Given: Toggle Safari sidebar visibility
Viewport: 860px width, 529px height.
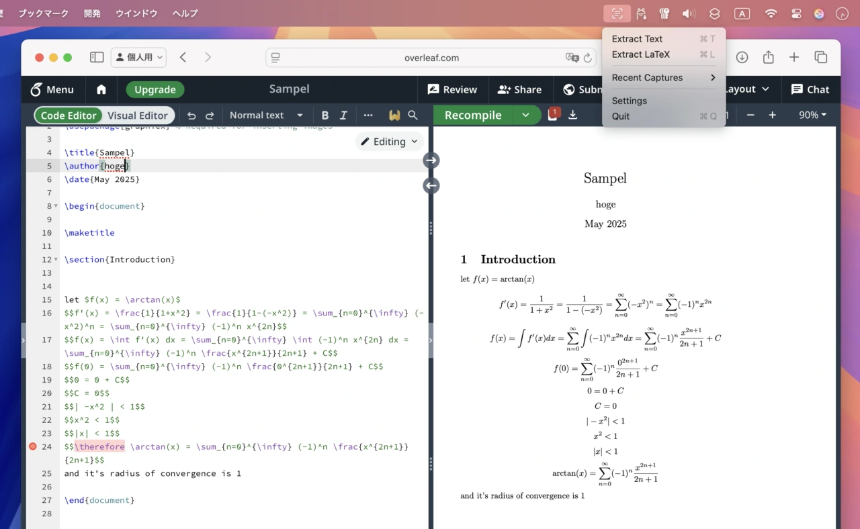Looking at the screenshot, I should (x=97, y=58).
